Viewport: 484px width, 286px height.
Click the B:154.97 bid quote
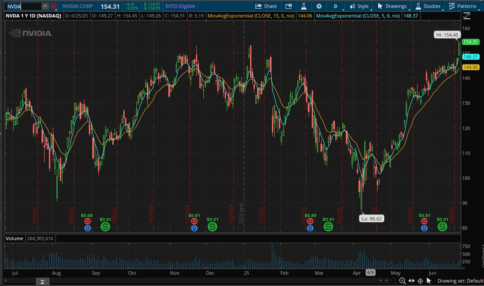click(152, 4)
